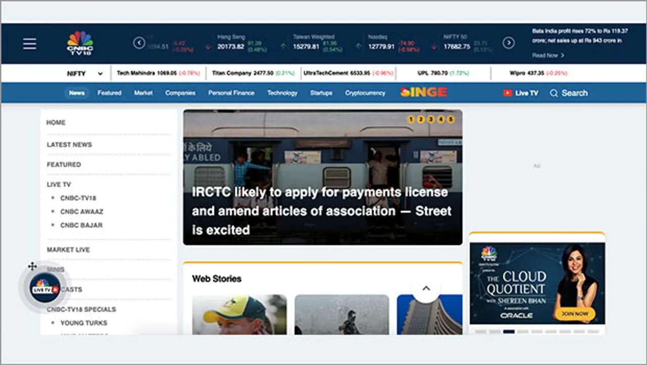Jump to headline slide 2
647x365 pixels.
(x=421, y=120)
